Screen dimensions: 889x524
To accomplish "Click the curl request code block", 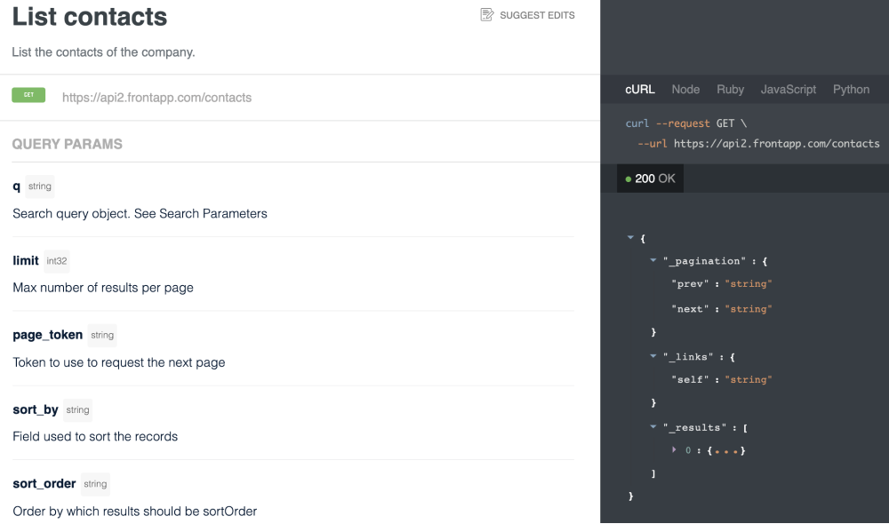I will [752, 133].
